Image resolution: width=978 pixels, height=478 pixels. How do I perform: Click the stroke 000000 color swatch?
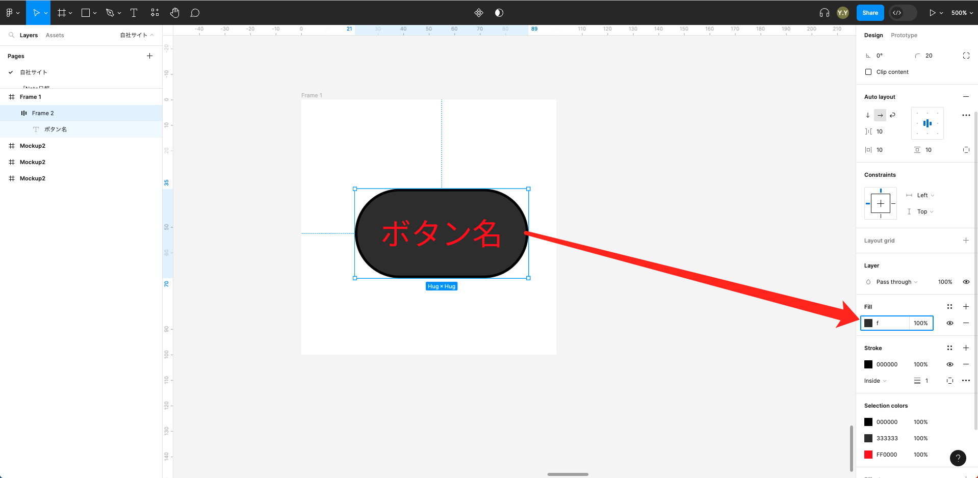click(x=868, y=364)
